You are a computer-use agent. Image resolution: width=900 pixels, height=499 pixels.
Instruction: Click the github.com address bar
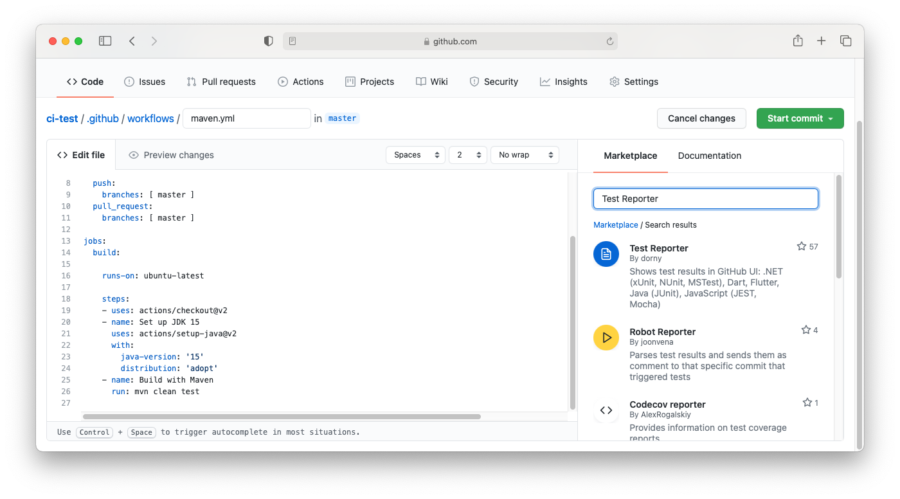pos(450,41)
